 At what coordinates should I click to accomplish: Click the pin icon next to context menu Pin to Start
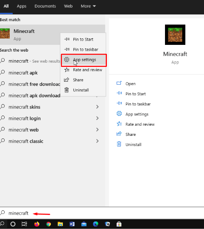click(67, 39)
